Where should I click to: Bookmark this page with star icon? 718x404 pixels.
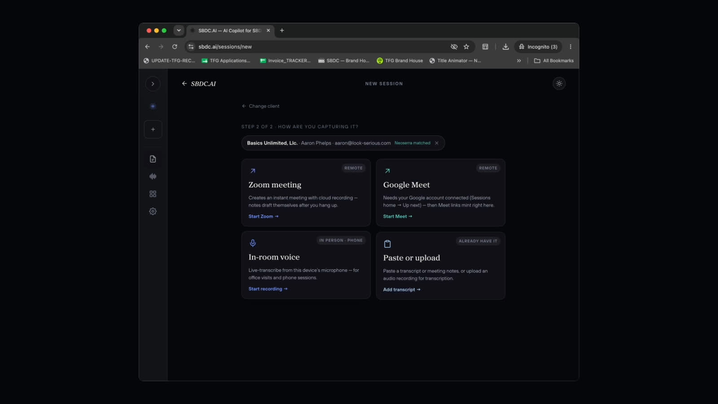pos(466,47)
